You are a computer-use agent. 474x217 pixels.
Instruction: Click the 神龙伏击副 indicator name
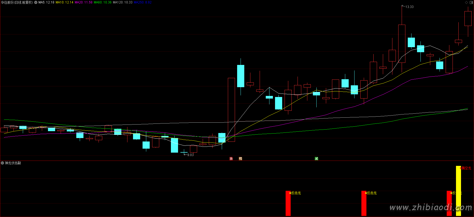point(13,163)
